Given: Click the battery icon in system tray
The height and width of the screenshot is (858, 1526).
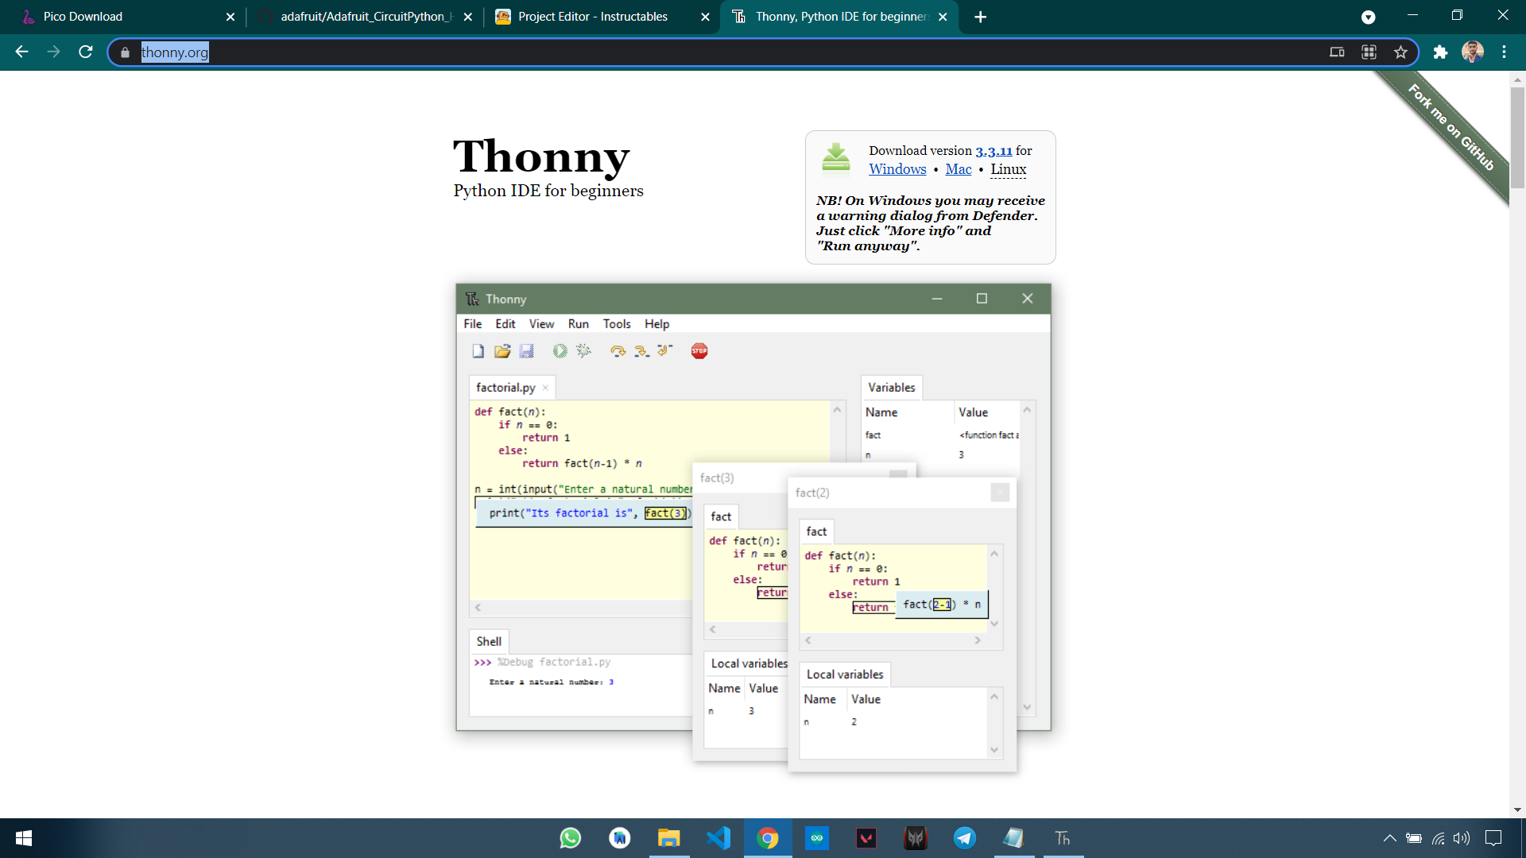Looking at the screenshot, I should 1414,838.
